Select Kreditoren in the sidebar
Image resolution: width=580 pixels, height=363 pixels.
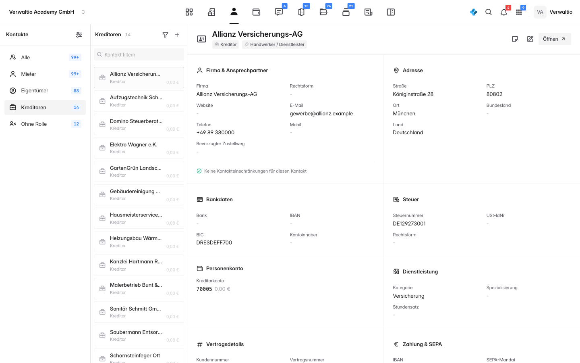tap(45, 107)
